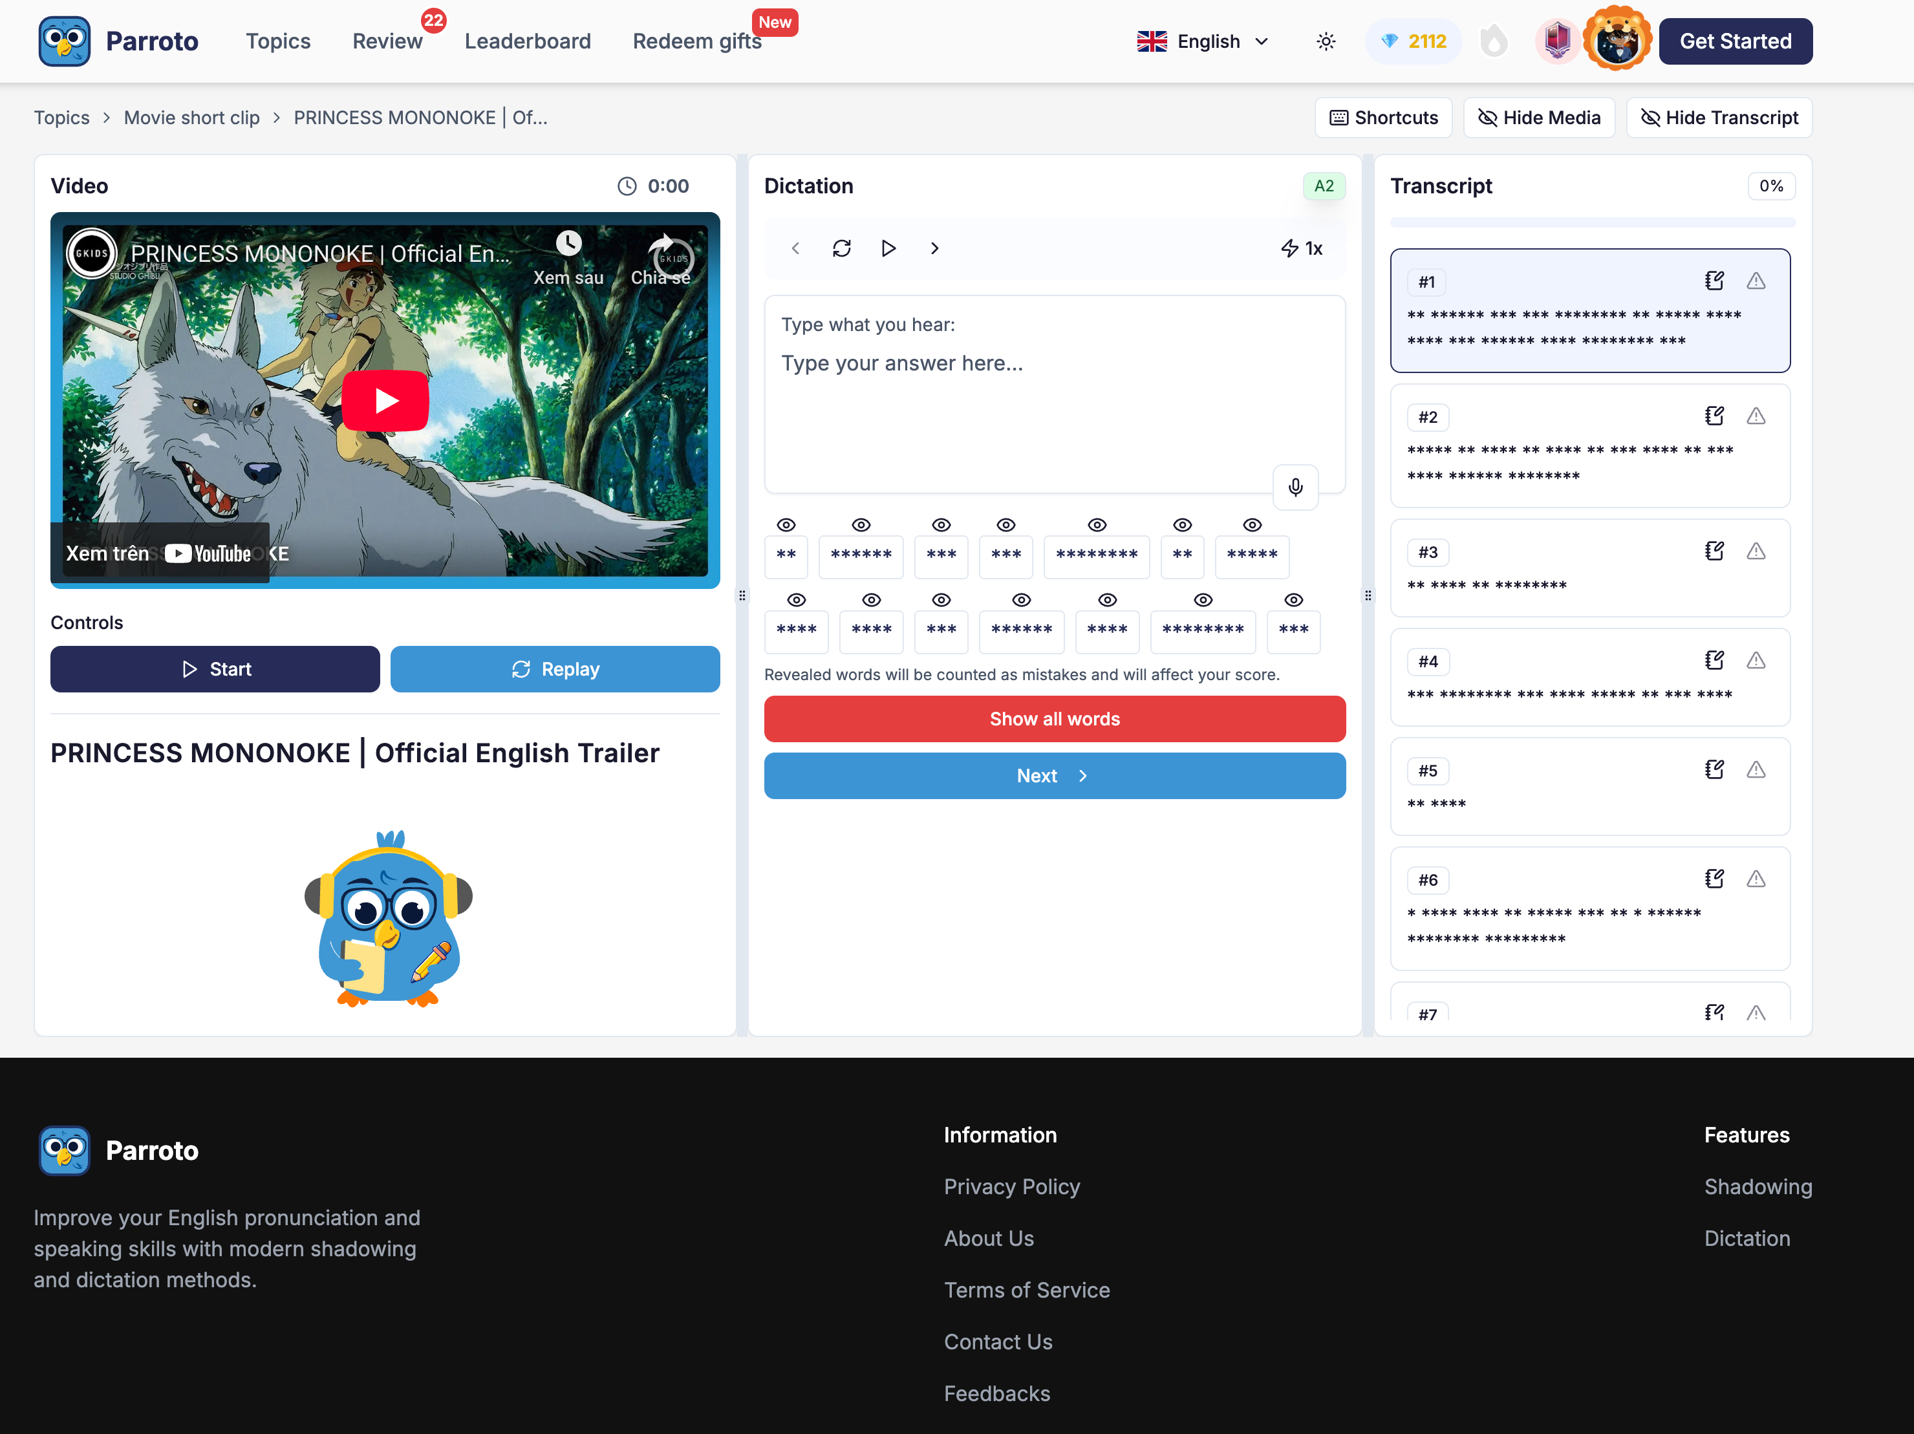
Task: Click the Get Started button
Action: (1735, 41)
